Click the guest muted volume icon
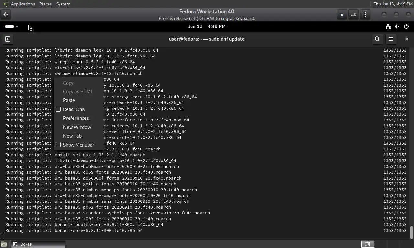Image resolution: width=414 pixels, height=248 pixels. pyautogui.click(x=397, y=26)
